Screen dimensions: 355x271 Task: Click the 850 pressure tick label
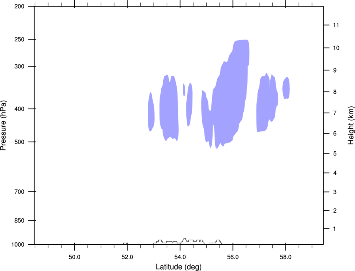(x=19, y=221)
